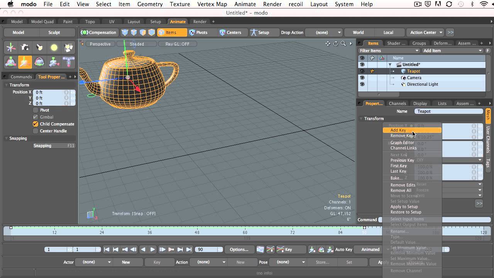
Task: Click the Options... button
Action: (x=239, y=249)
